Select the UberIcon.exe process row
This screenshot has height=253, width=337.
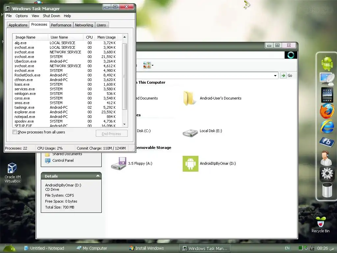point(67,61)
